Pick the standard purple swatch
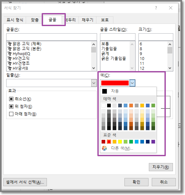The height and width of the screenshot is (195, 185). [153, 142]
